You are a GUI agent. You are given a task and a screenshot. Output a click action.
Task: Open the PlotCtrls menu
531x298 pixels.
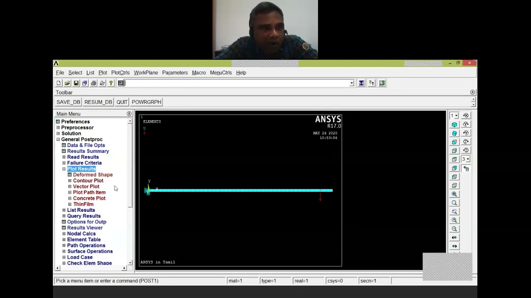(x=120, y=73)
